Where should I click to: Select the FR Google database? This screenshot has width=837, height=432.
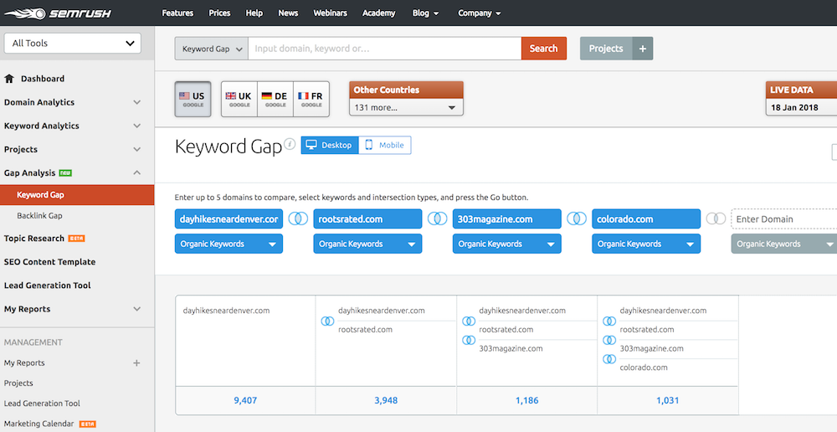[311, 99]
